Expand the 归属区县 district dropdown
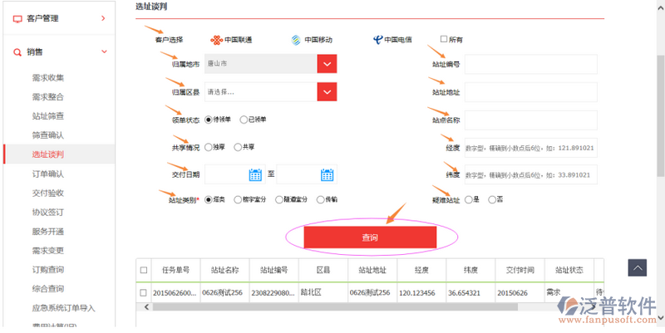The width and height of the screenshot is (665, 333). 327,91
